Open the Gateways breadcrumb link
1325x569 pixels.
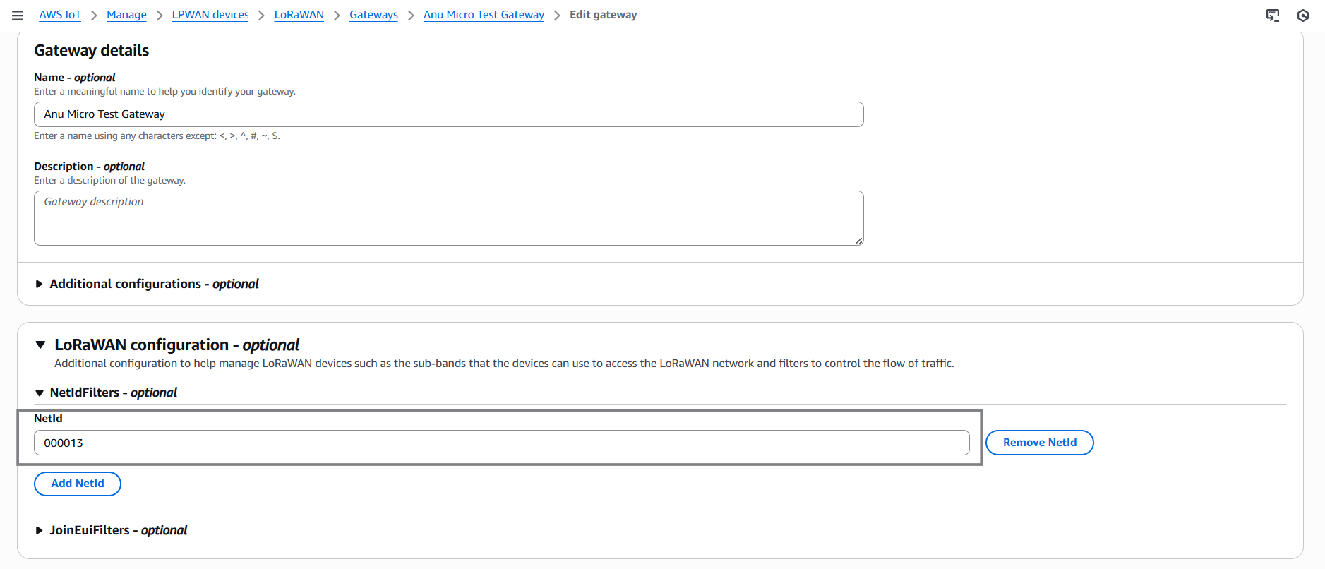pos(373,14)
